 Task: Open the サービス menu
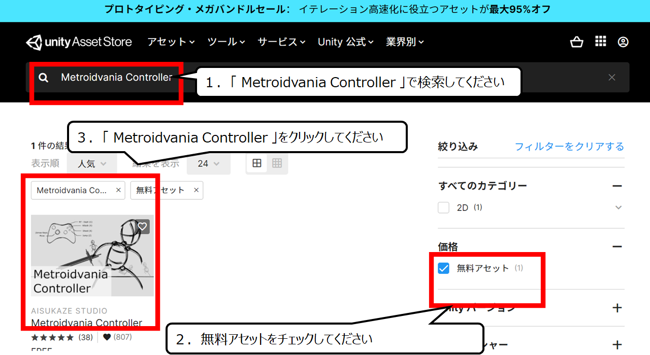pos(281,42)
